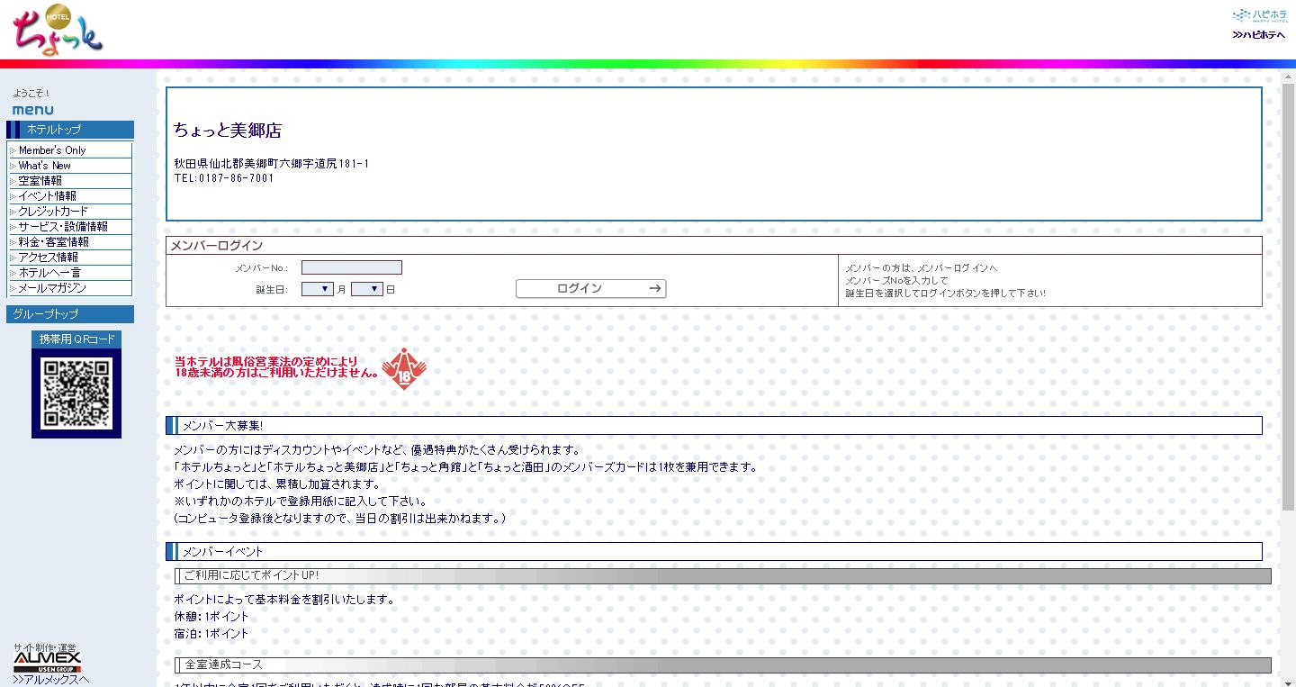Click the TEL:0187-86-7001 text
The width and height of the screenshot is (1296, 687).
224,178
